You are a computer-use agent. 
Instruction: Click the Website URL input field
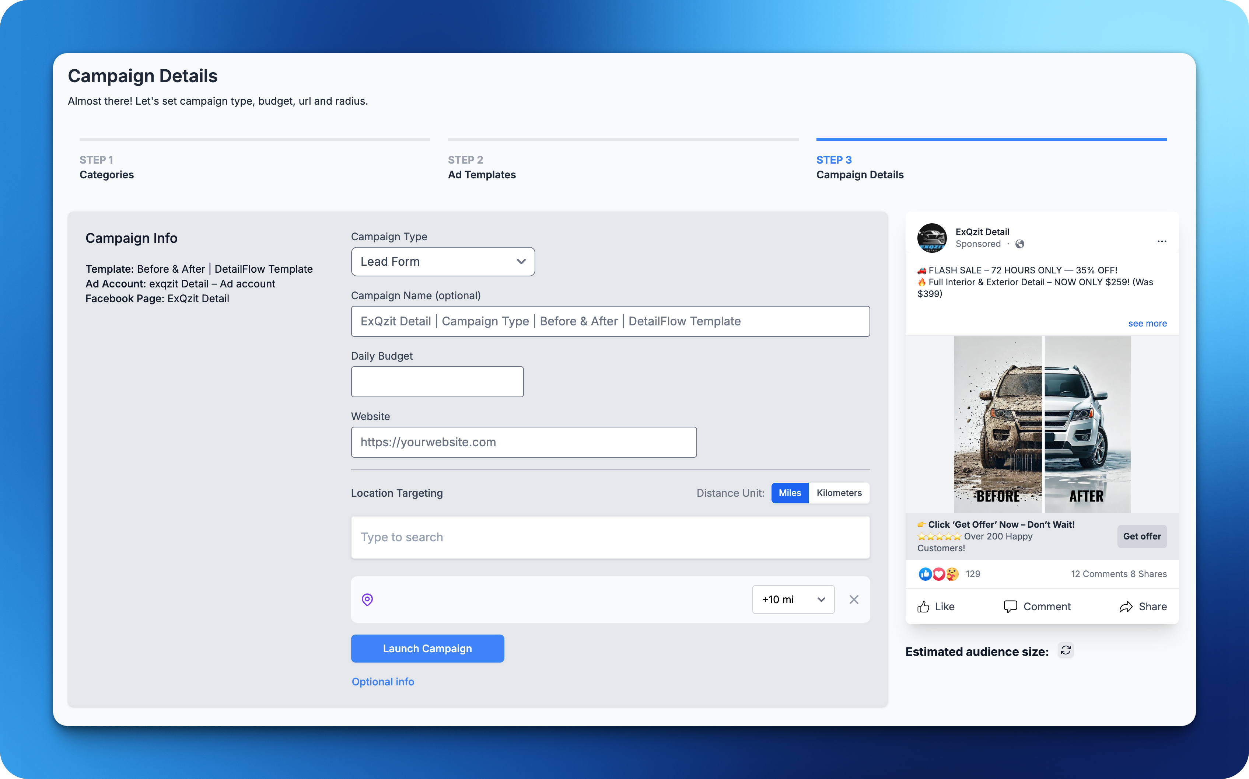point(524,441)
